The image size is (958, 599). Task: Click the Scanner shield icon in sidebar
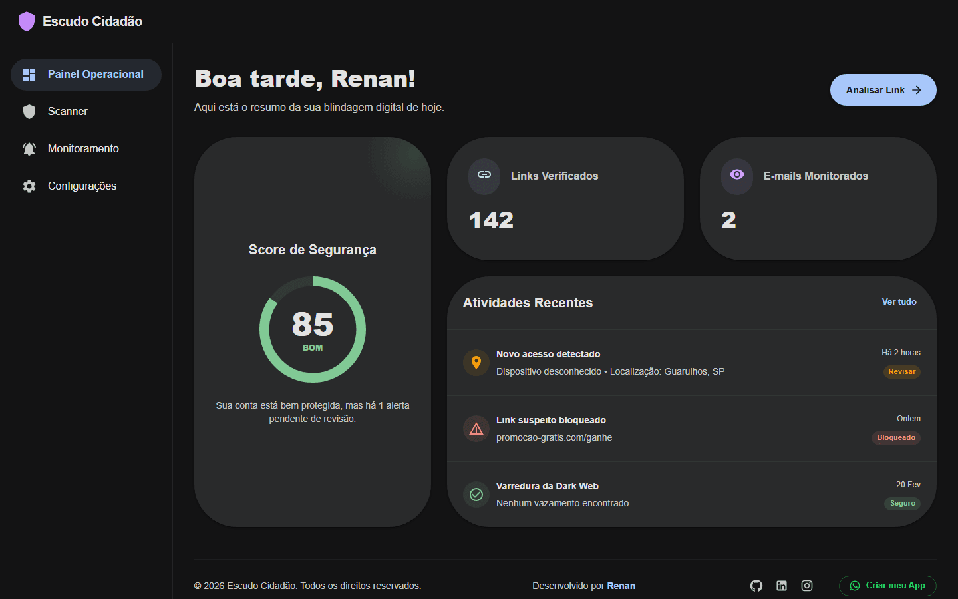click(x=29, y=112)
